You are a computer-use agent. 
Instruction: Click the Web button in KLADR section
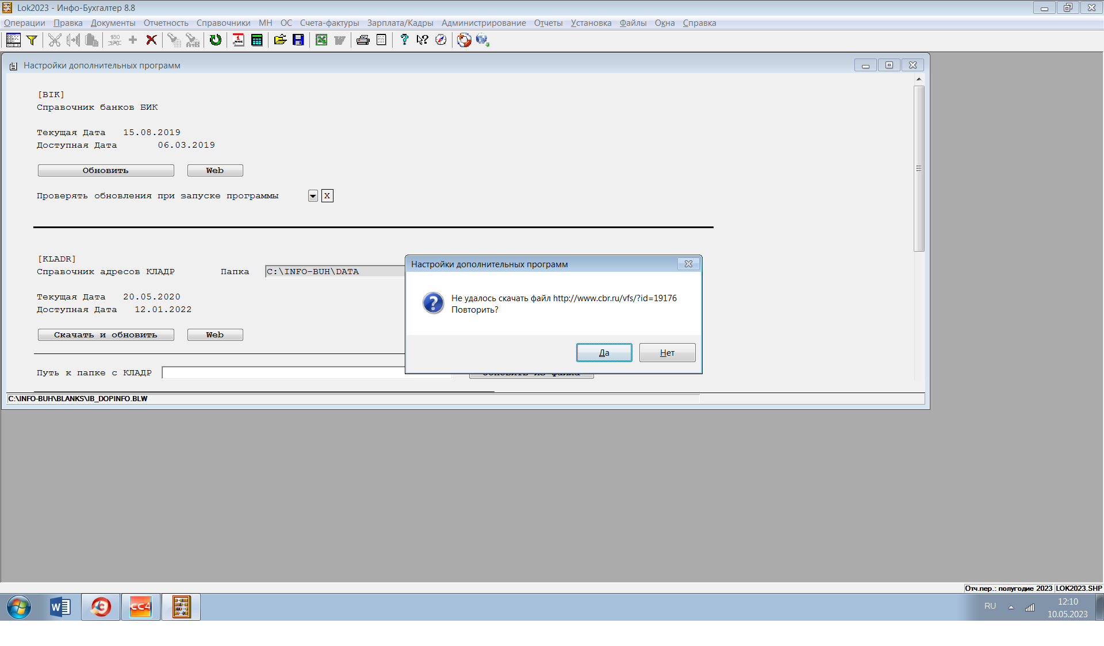(x=215, y=335)
